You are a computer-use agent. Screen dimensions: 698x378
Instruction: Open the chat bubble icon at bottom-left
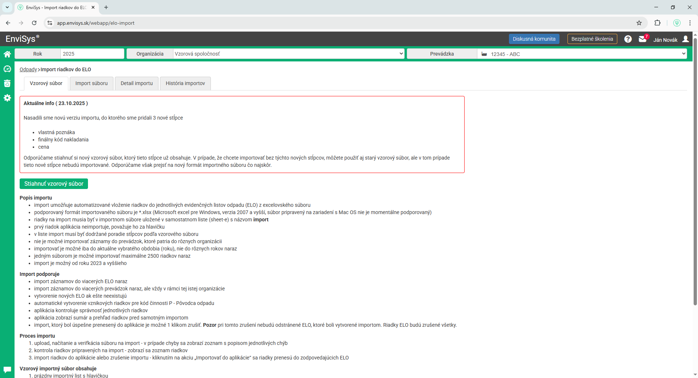point(7,370)
